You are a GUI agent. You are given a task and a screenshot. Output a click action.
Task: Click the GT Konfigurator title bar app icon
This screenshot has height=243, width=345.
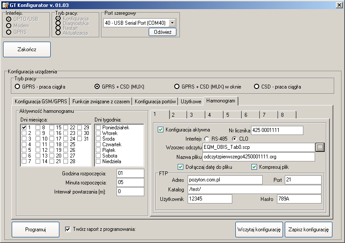pos(5,5)
